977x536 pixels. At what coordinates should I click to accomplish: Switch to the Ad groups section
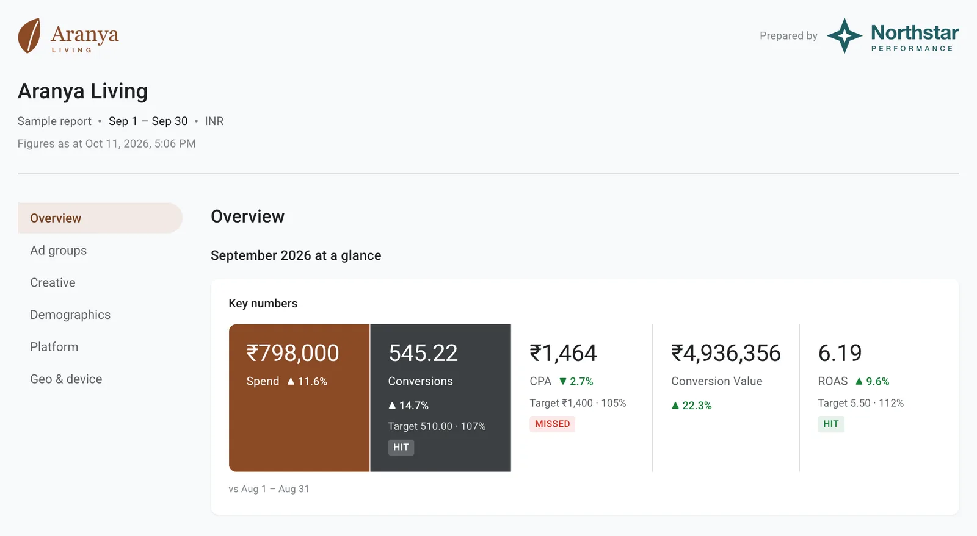click(58, 251)
